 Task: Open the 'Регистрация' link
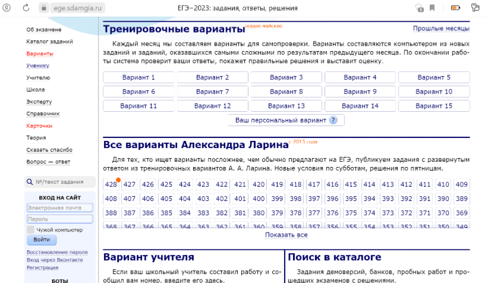(x=43, y=267)
